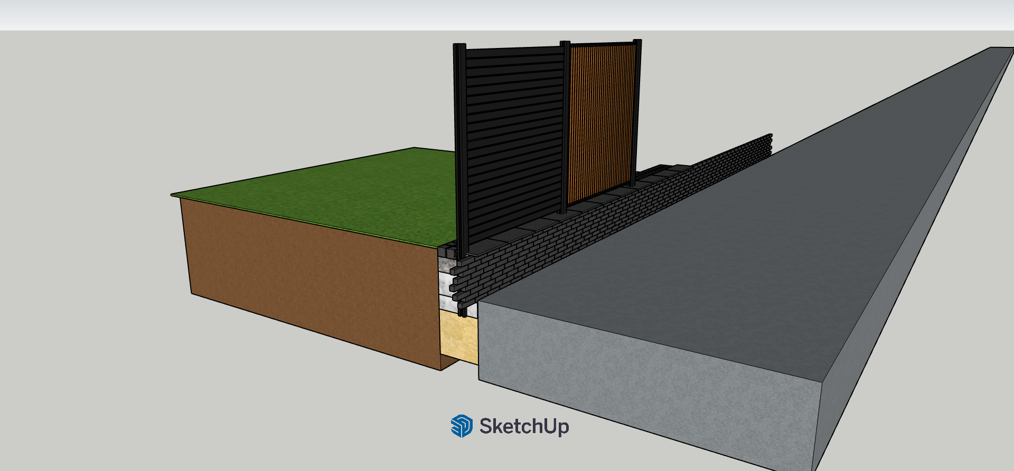Select the leftmost black fence post
The width and height of the screenshot is (1014, 471).
(x=460, y=150)
